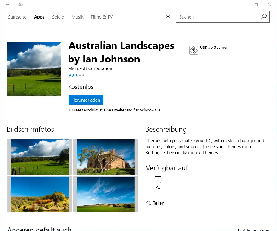Click the Australian Landscapes title text

[121, 52]
